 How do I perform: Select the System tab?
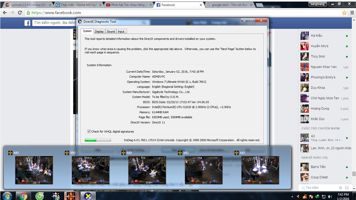87,31
